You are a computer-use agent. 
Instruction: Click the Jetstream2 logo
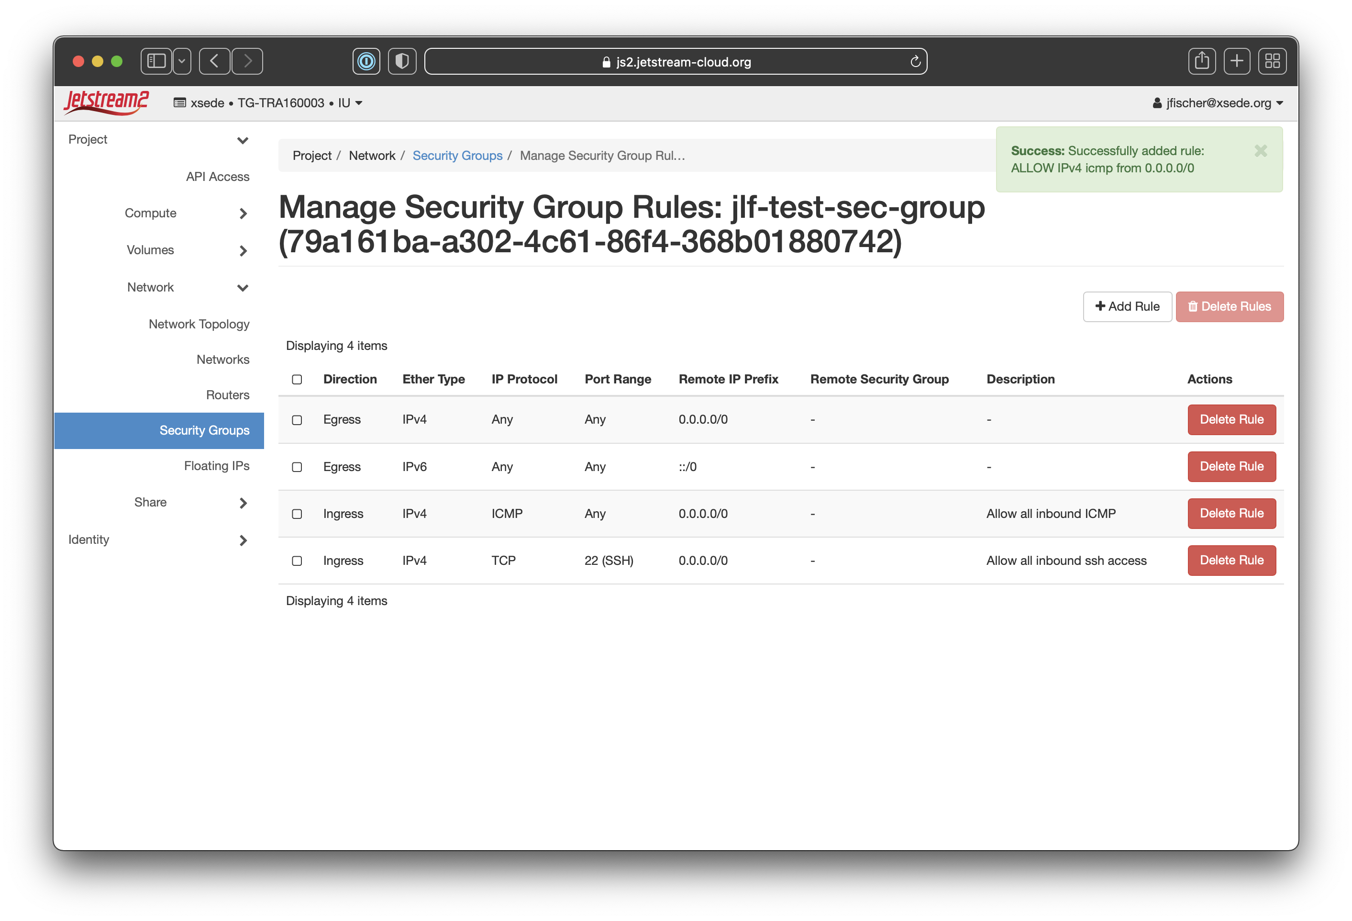107,102
